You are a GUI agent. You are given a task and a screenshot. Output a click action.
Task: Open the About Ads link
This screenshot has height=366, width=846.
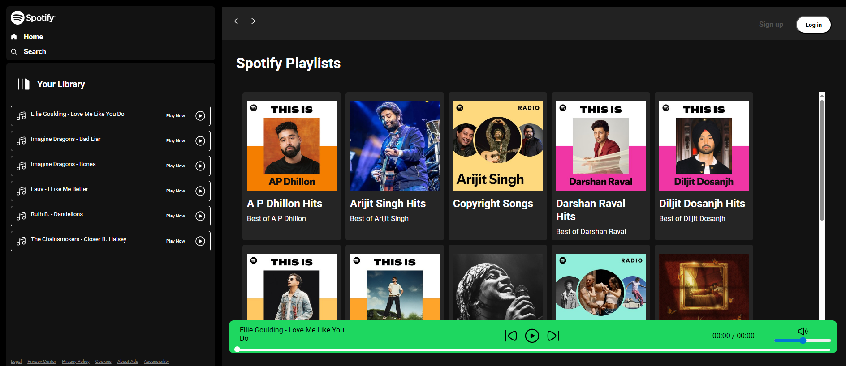coord(128,362)
